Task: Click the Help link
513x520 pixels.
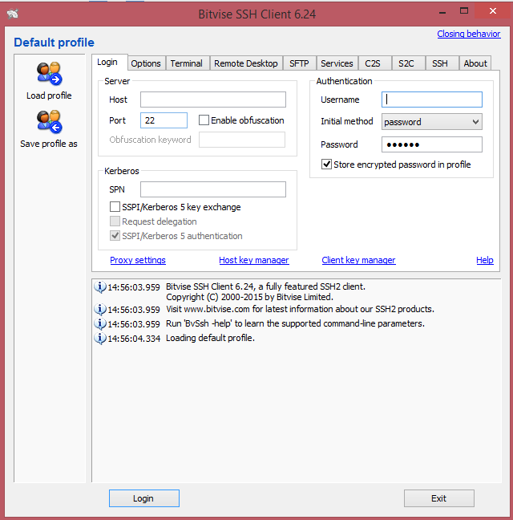Action: point(485,260)
